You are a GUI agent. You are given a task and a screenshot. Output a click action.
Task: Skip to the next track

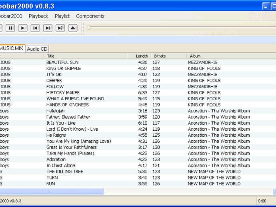tap(48, 28)
